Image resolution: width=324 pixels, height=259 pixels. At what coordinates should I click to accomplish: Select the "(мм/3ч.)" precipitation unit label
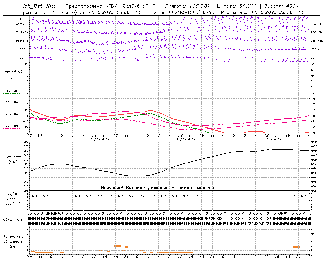[13, 194]
